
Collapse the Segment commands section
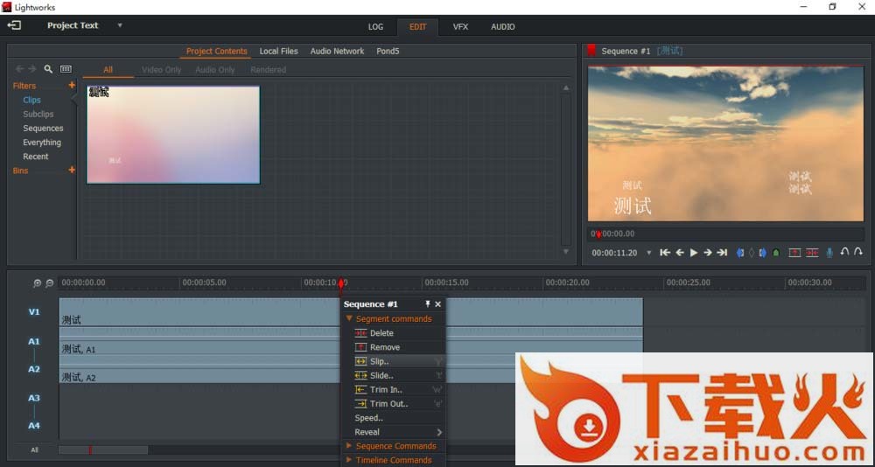(349, 318)
